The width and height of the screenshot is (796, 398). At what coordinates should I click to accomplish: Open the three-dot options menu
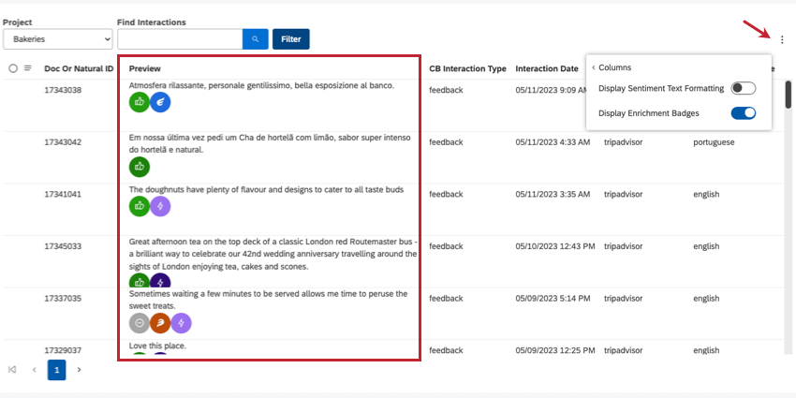(782, 39)
